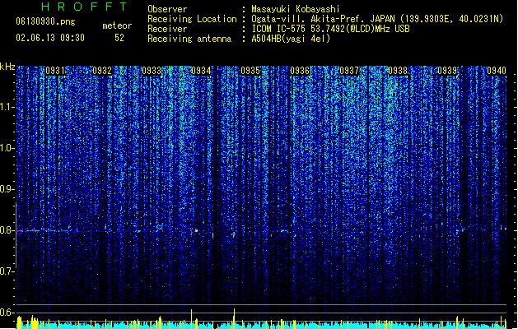Click the 0939 time marker

point(447,71)
